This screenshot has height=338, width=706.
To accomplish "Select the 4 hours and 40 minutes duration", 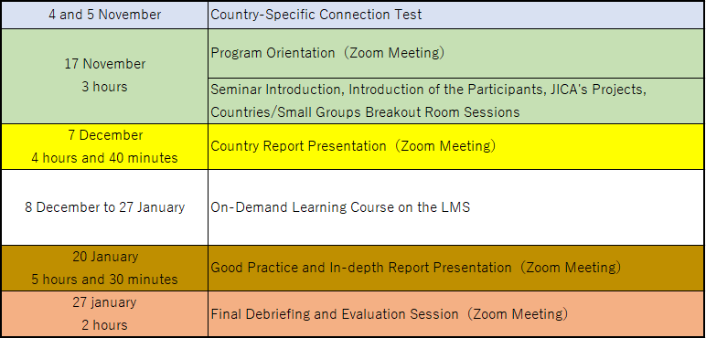I will pos(104,158).
